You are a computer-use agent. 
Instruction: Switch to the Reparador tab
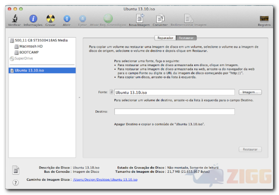click(x=165, y=38)
